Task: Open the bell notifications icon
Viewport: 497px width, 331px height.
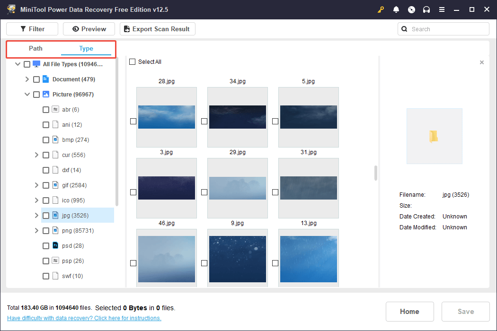Action: pyautogui.click(x=396, y=9)
